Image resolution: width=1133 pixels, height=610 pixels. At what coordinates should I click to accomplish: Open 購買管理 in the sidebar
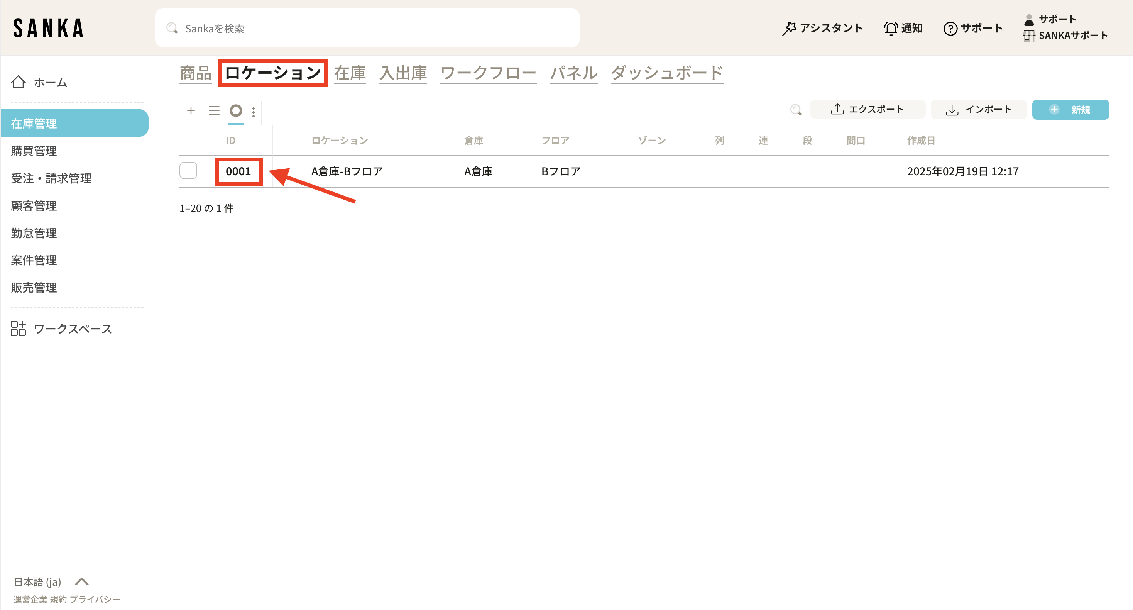[34, 151]
